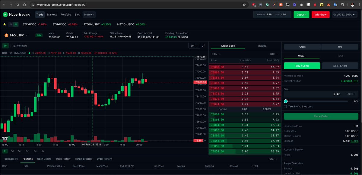
Task: Set chart range to 1y
Action: coord(43,151)
